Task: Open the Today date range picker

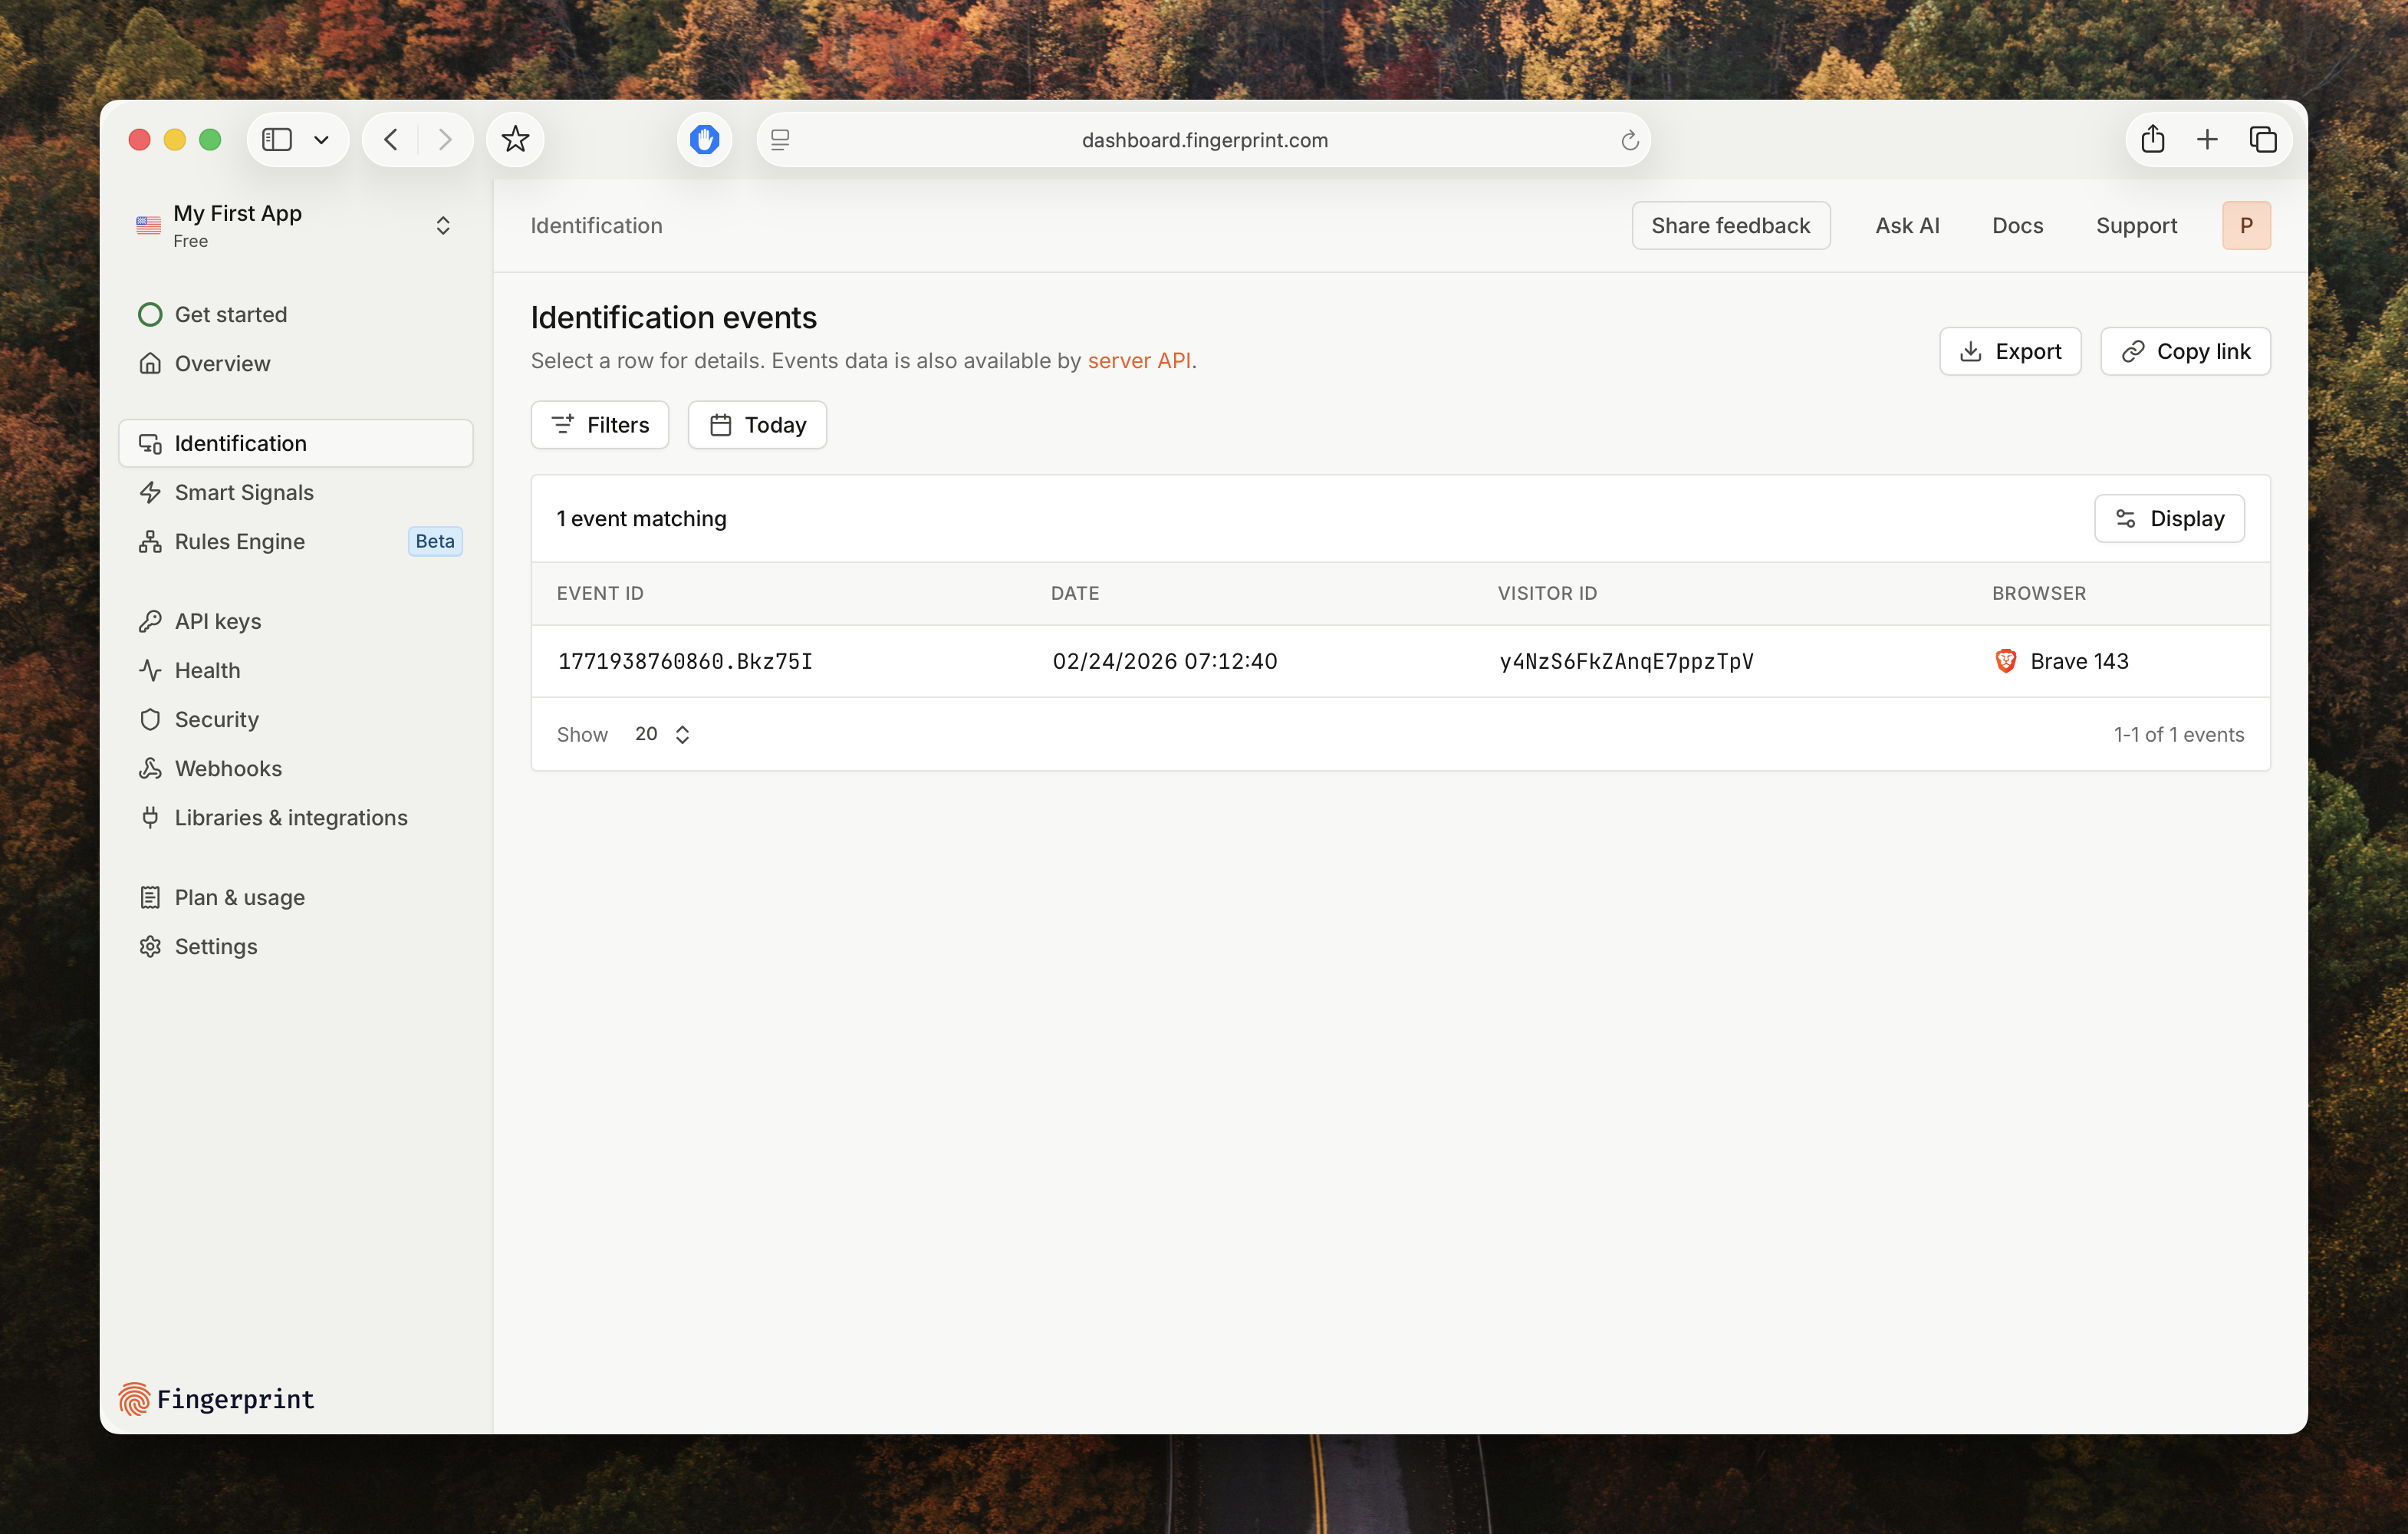Action: (x=757, y=424)
